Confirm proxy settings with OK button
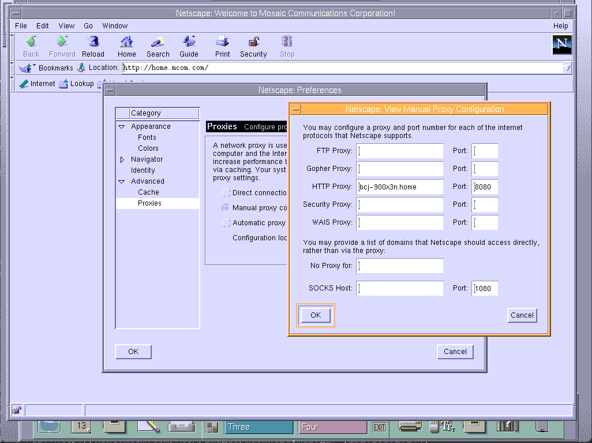The height and width of the screenshot is (443, 592). pos(315,315)
